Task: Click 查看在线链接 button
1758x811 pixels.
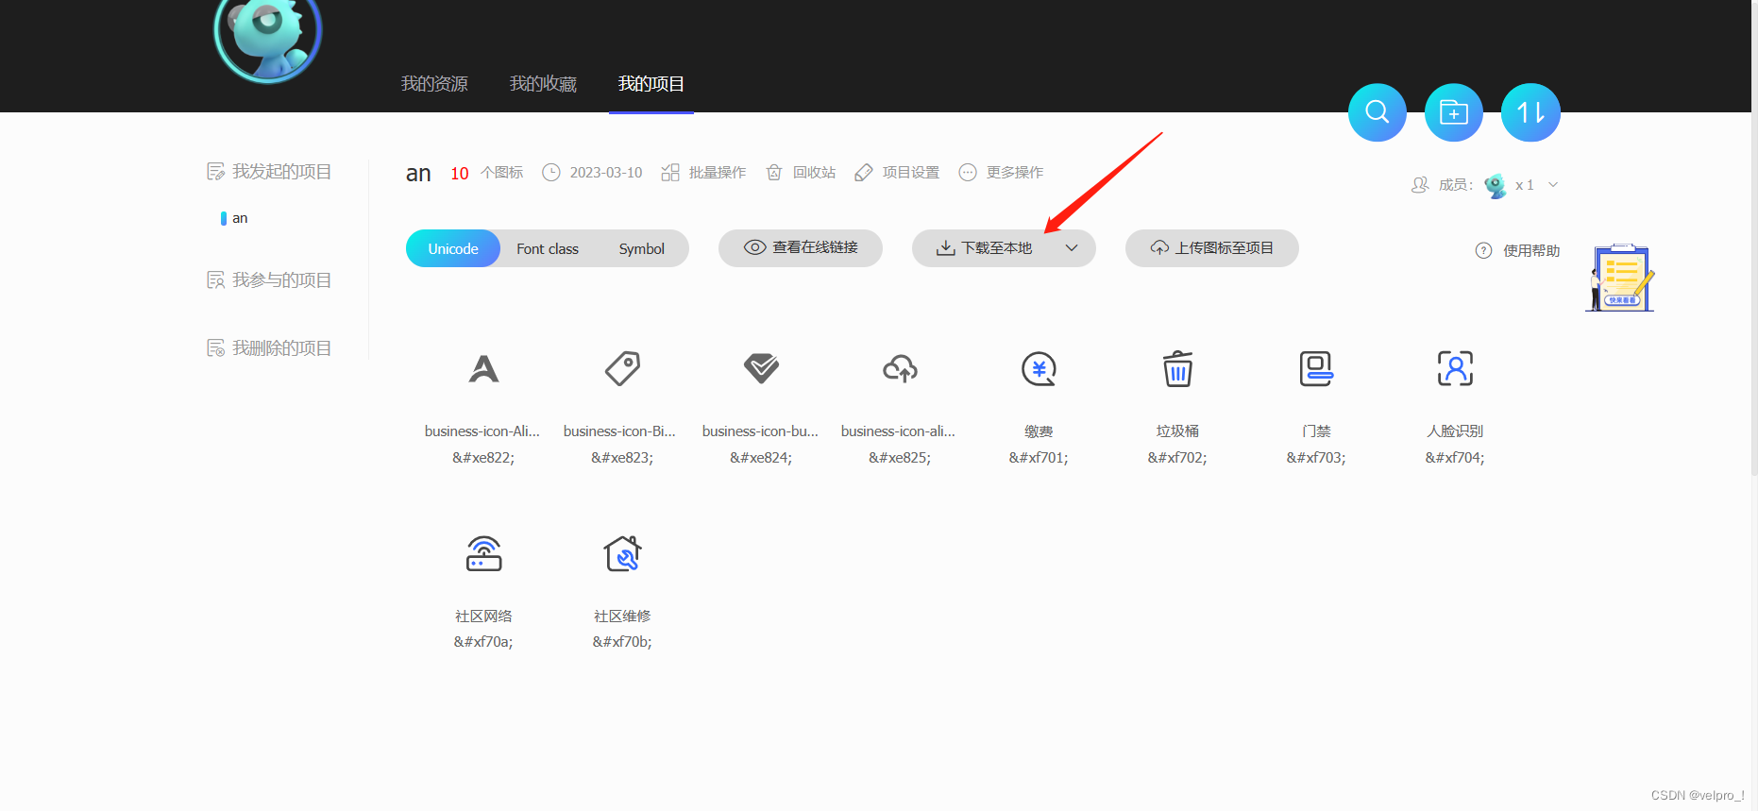Action: (x=801, y=248)
